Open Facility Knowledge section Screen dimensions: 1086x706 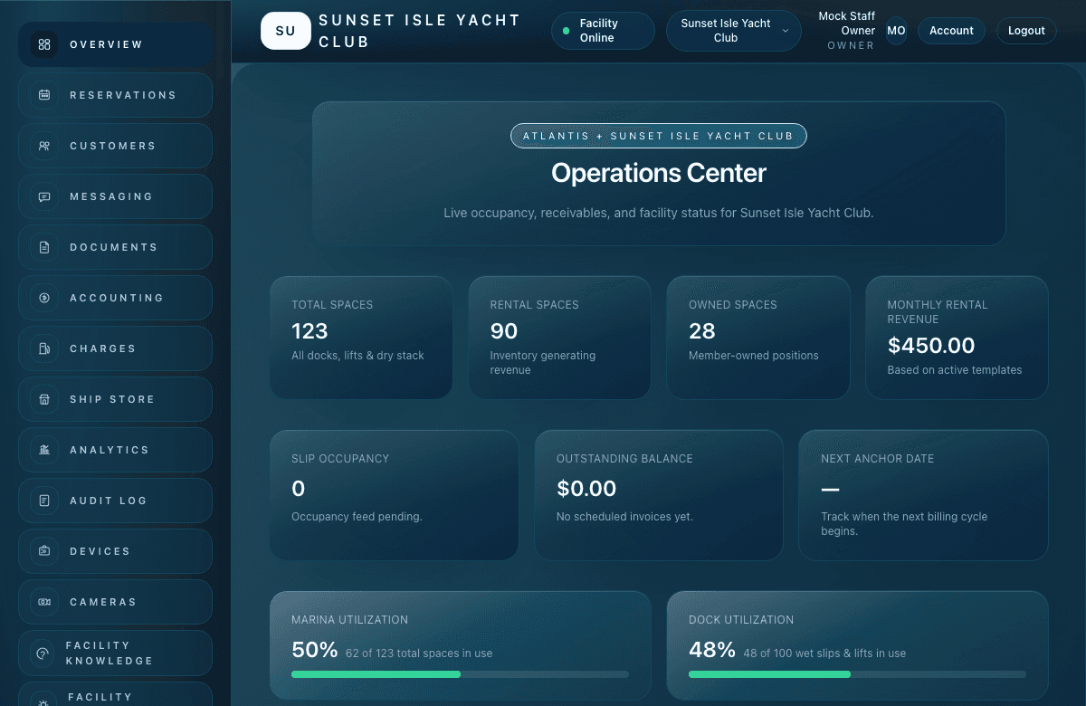coord(115,653)
